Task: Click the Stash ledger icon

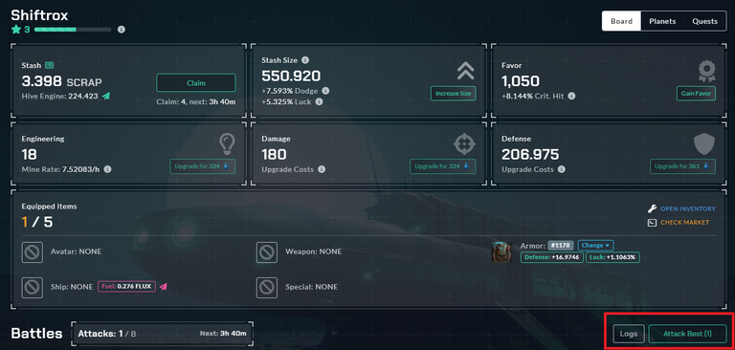Action: point(49,66)
